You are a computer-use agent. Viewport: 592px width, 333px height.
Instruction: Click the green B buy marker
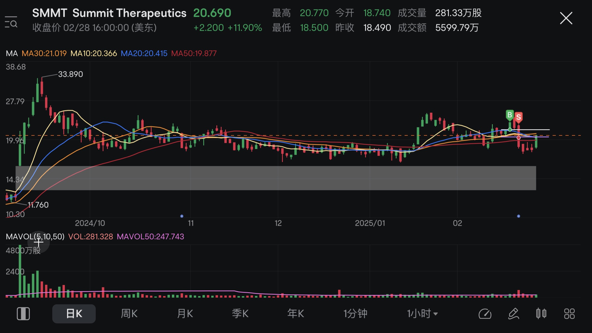510,115
